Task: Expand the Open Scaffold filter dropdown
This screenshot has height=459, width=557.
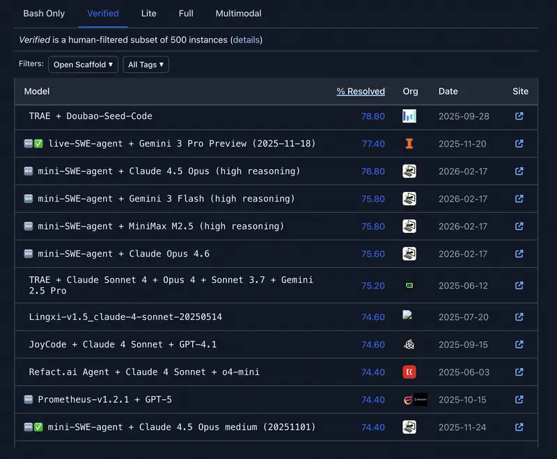Action: coord(83,65)
